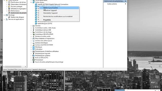Expand the Contrôleurs de bus USB node
Image resolution: width=162 pixels, height=91 pixels.
click(x=31, y=30)
